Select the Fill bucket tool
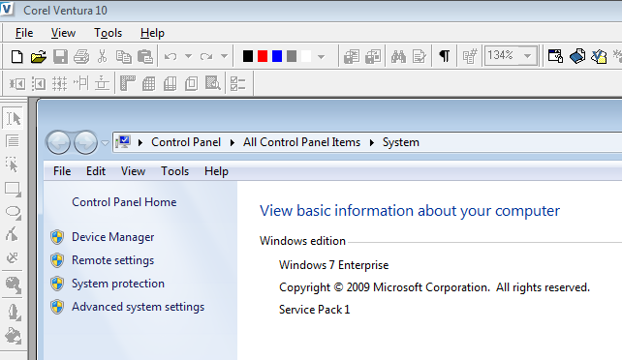The image size is (622, 360). pos(14,336)
